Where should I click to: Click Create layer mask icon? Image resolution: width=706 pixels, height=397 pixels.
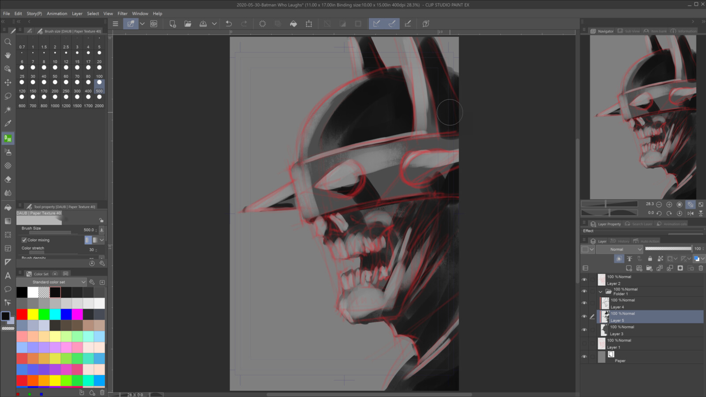pyautogui.click(x=680, y=268)
